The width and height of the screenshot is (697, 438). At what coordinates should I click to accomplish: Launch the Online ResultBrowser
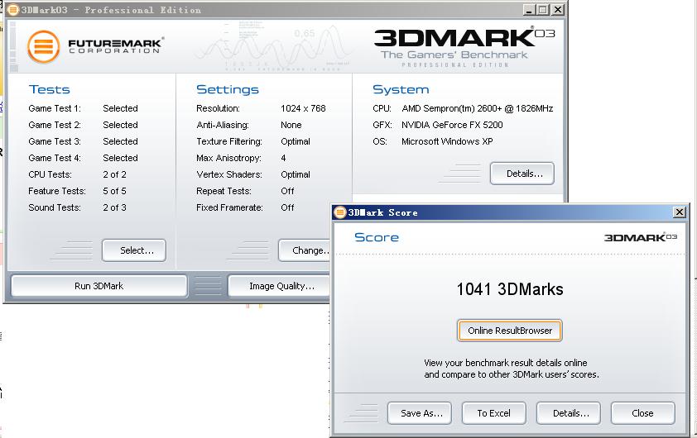point(509,331)
